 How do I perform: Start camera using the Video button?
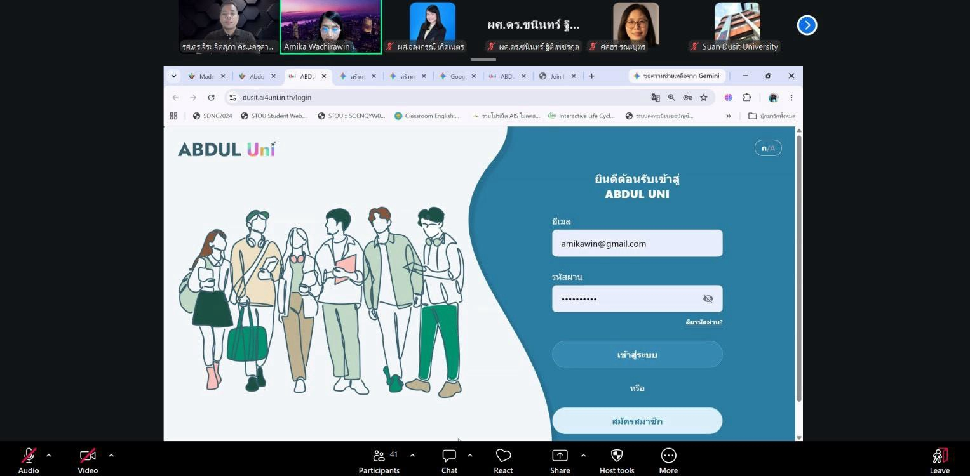88,460
